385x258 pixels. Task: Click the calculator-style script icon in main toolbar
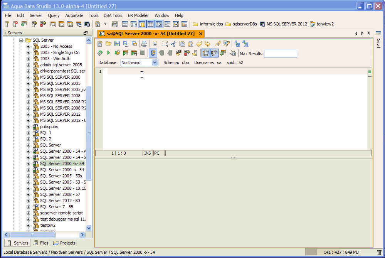[x=115, y=24]
